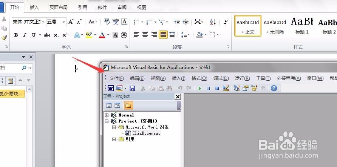Save the project with the VBA floppy icon

[x=132, y=88]
